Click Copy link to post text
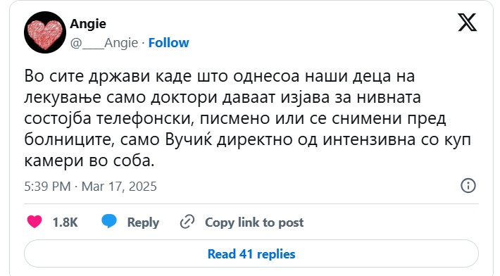Image resolution: width=500 pixels, height=276 pixels. (x=254, y=222)
